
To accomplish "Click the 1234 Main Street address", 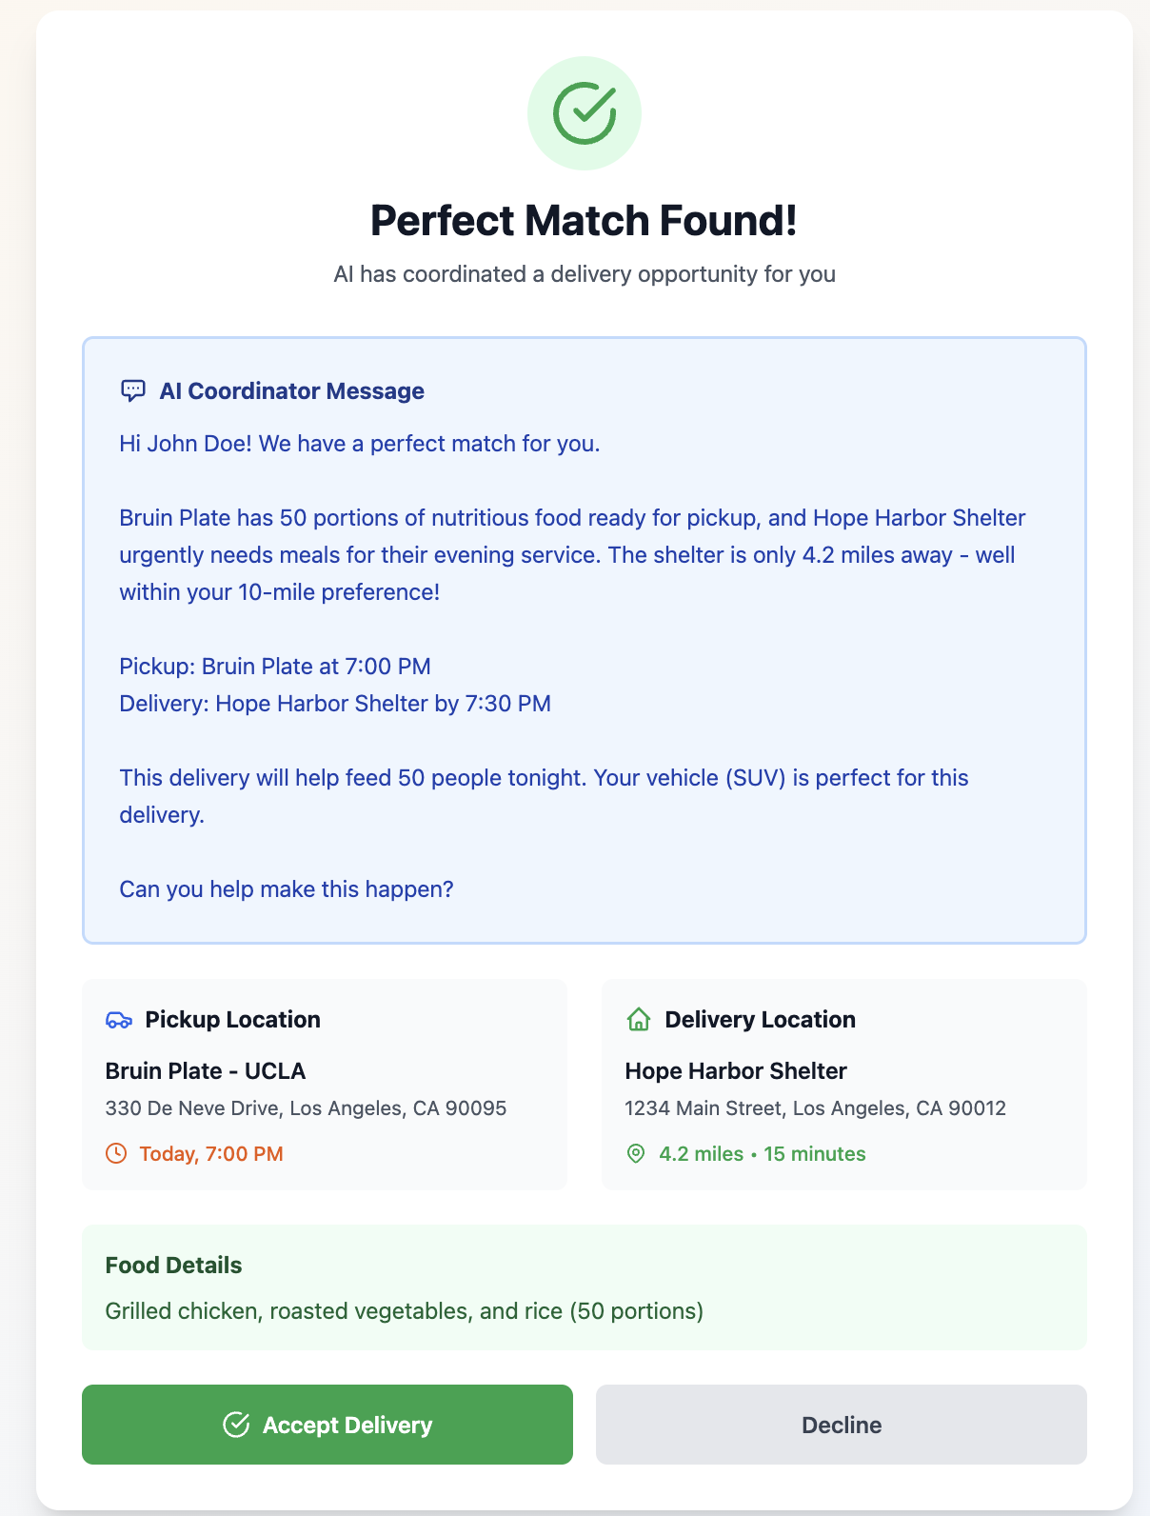I will 815,1108.
